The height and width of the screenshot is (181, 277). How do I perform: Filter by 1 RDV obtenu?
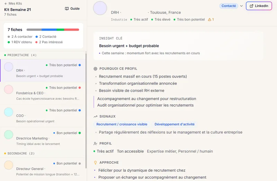(20, 42)
